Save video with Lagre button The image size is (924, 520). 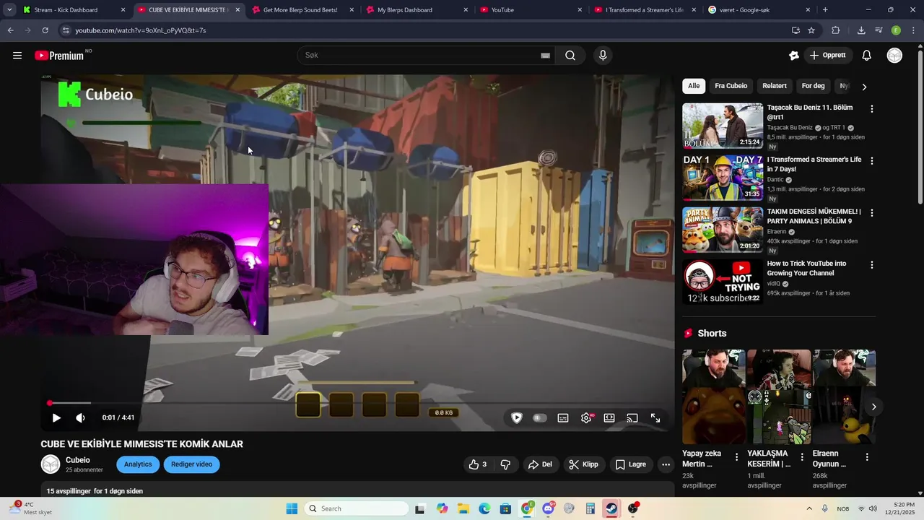pos(630,464)
